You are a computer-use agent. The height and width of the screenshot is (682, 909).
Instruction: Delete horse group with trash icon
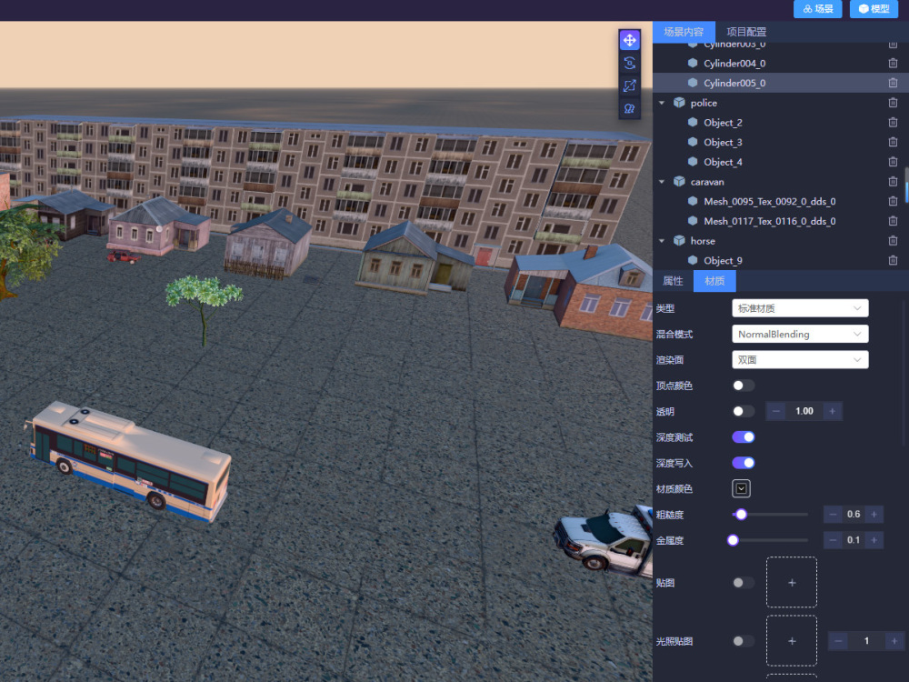point(893,241)
